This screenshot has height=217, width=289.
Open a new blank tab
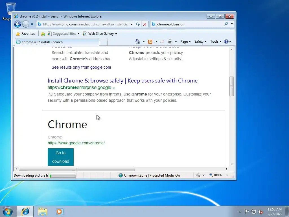click(x=103, y=42)
